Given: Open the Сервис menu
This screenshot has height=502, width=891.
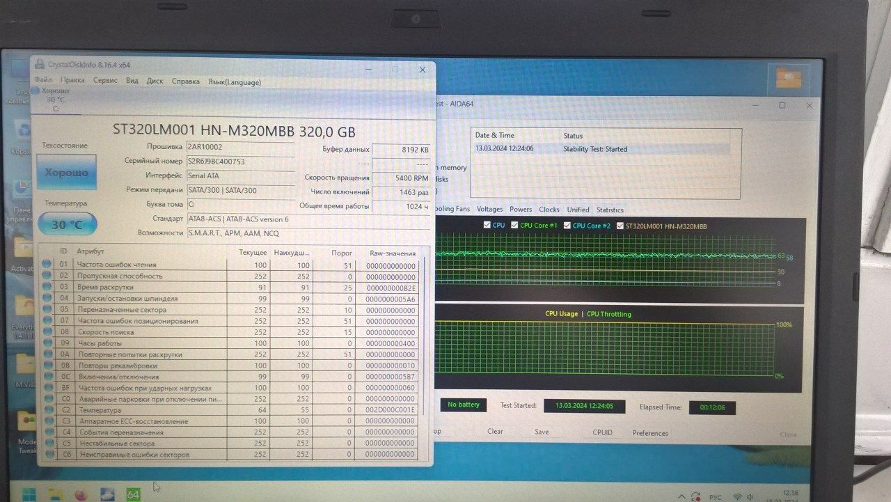Looking at the screenshot, I should [x=105, y=81].
